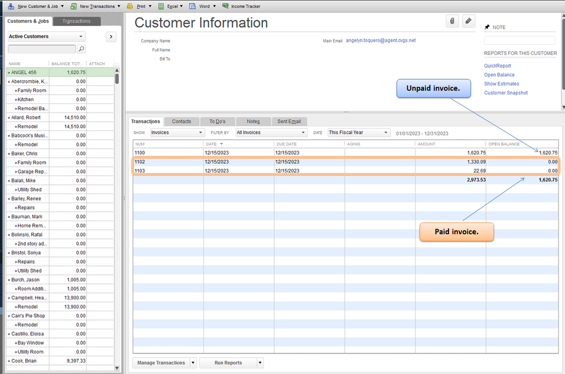Open Manage Transactions dropdown arrow
This screenshot has height=374, width=565.
193,363
